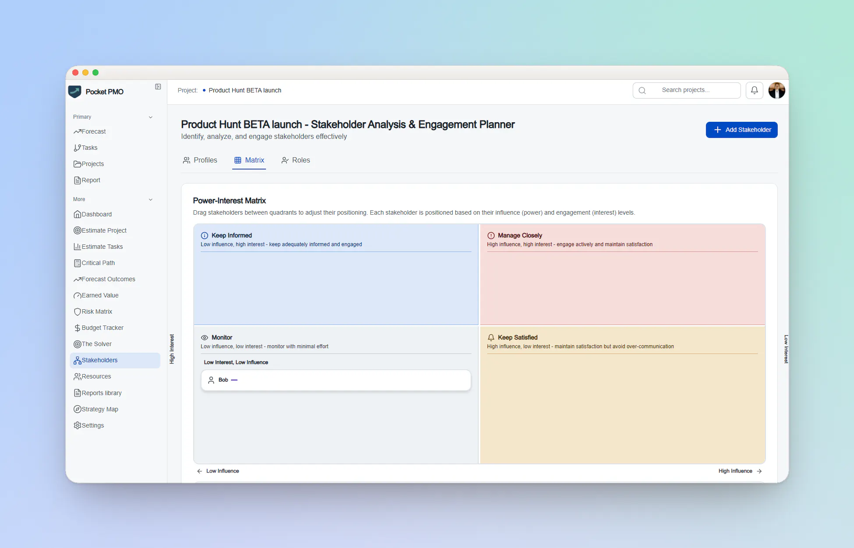The image size is (854, 548).
Task: Select the Matrix tab
Action: pos(249,160)
